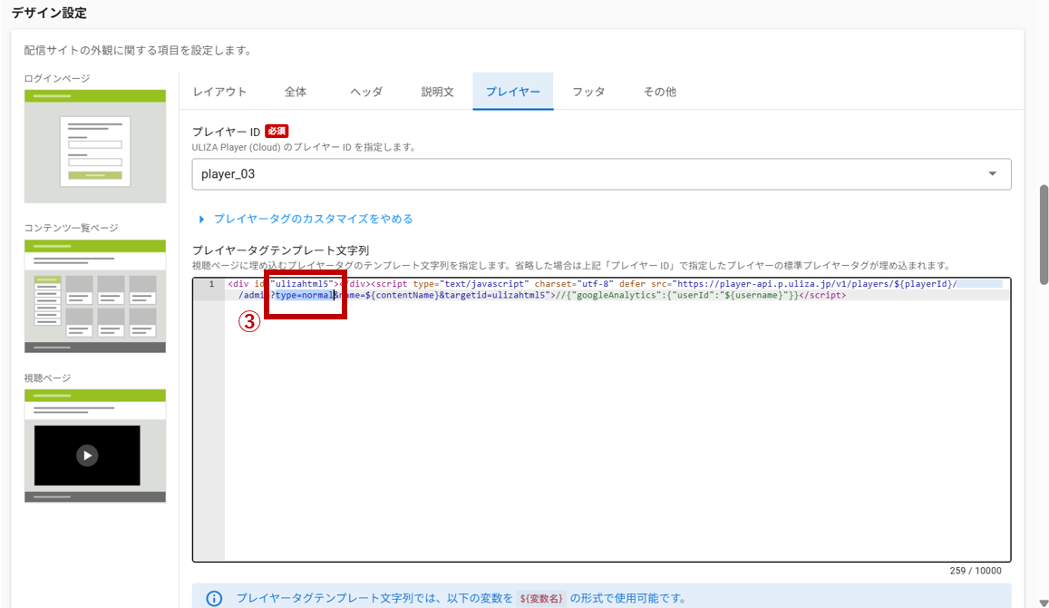Switch to the 全体 tab
Image resolution: width=1049 pixels, height=608 pixels.
pos(295,92)
